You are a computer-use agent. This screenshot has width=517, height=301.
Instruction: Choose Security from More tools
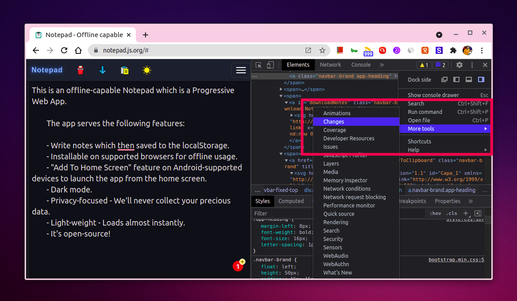[x=356, y=239]
